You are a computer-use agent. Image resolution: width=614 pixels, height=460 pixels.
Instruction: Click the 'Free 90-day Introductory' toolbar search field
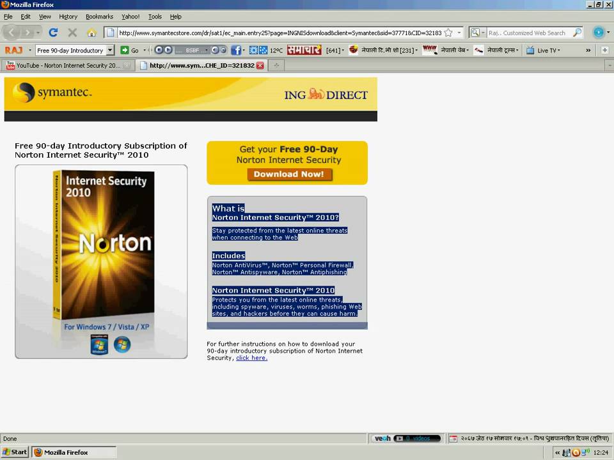coord(71,50)
